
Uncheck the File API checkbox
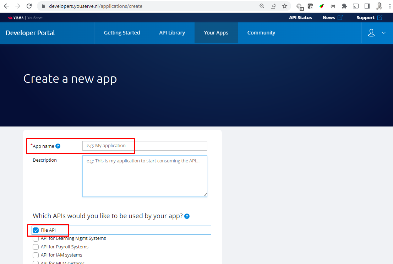pos(36,230)
